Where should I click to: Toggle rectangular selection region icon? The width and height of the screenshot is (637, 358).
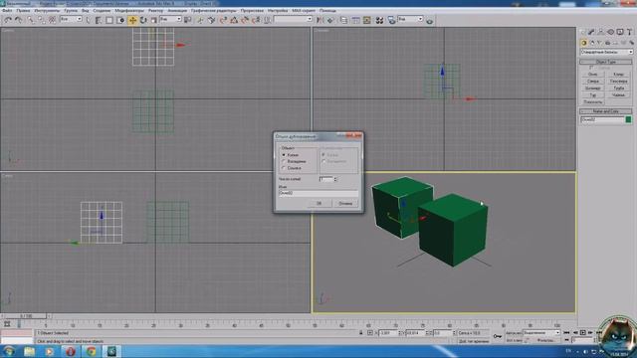point(109,20)
